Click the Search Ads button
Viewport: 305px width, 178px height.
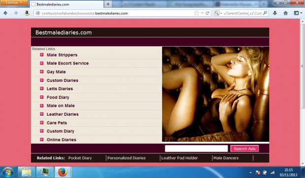coord(244,149)
